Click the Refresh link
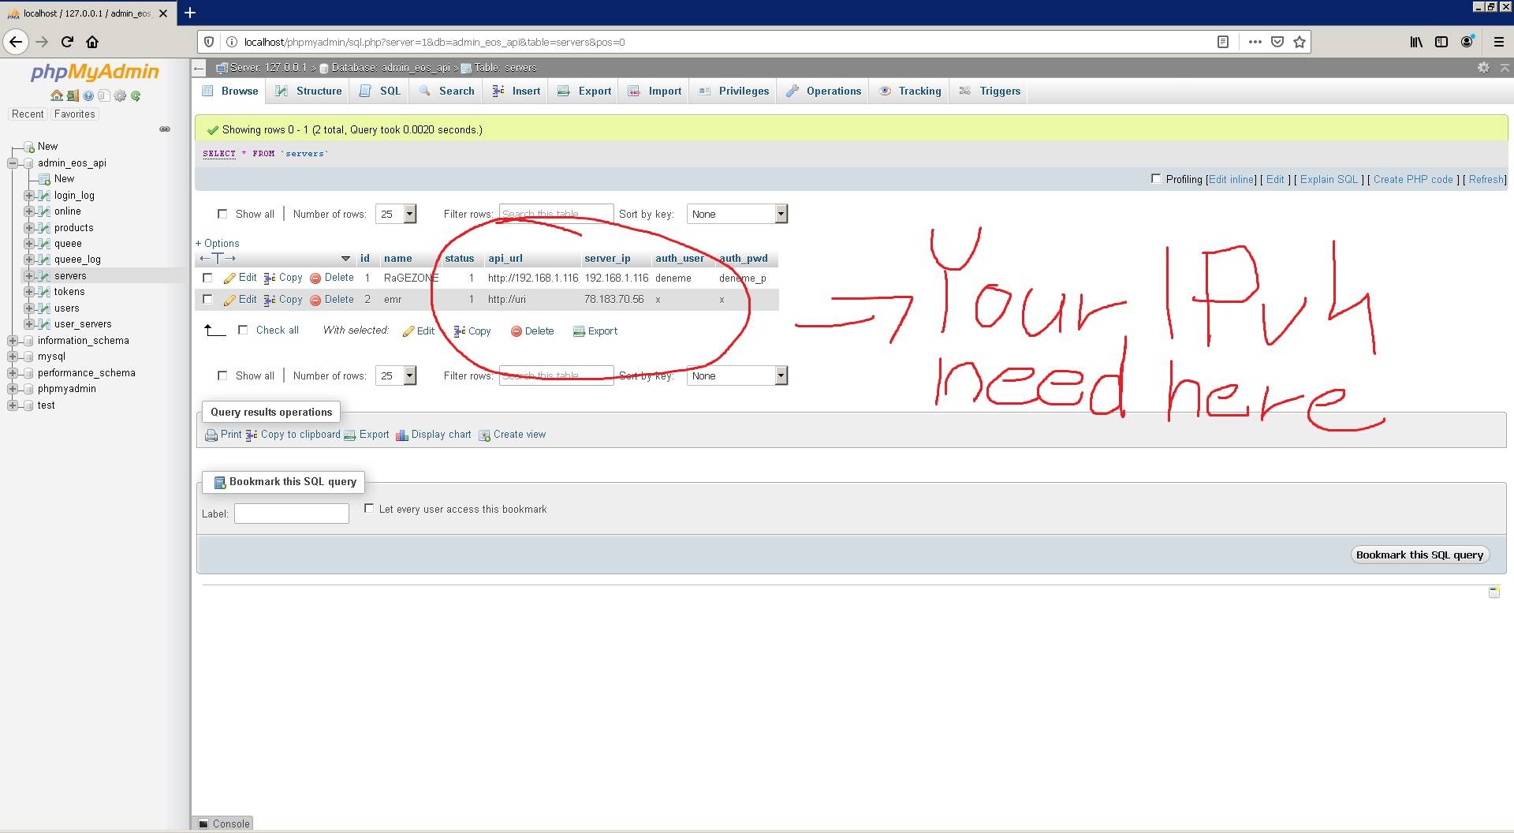The height and width of the screenshot is (833, 1514). [x=1486, y=180]
